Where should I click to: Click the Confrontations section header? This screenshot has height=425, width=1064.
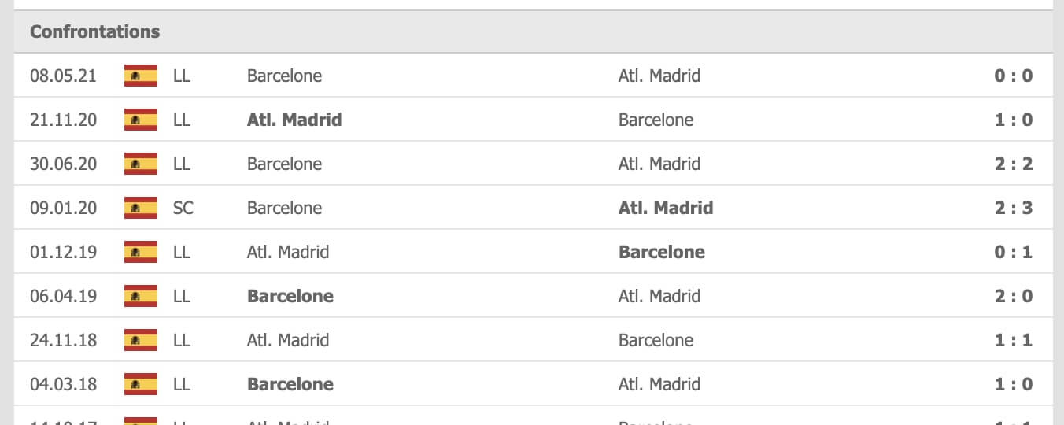pos(95,31)
